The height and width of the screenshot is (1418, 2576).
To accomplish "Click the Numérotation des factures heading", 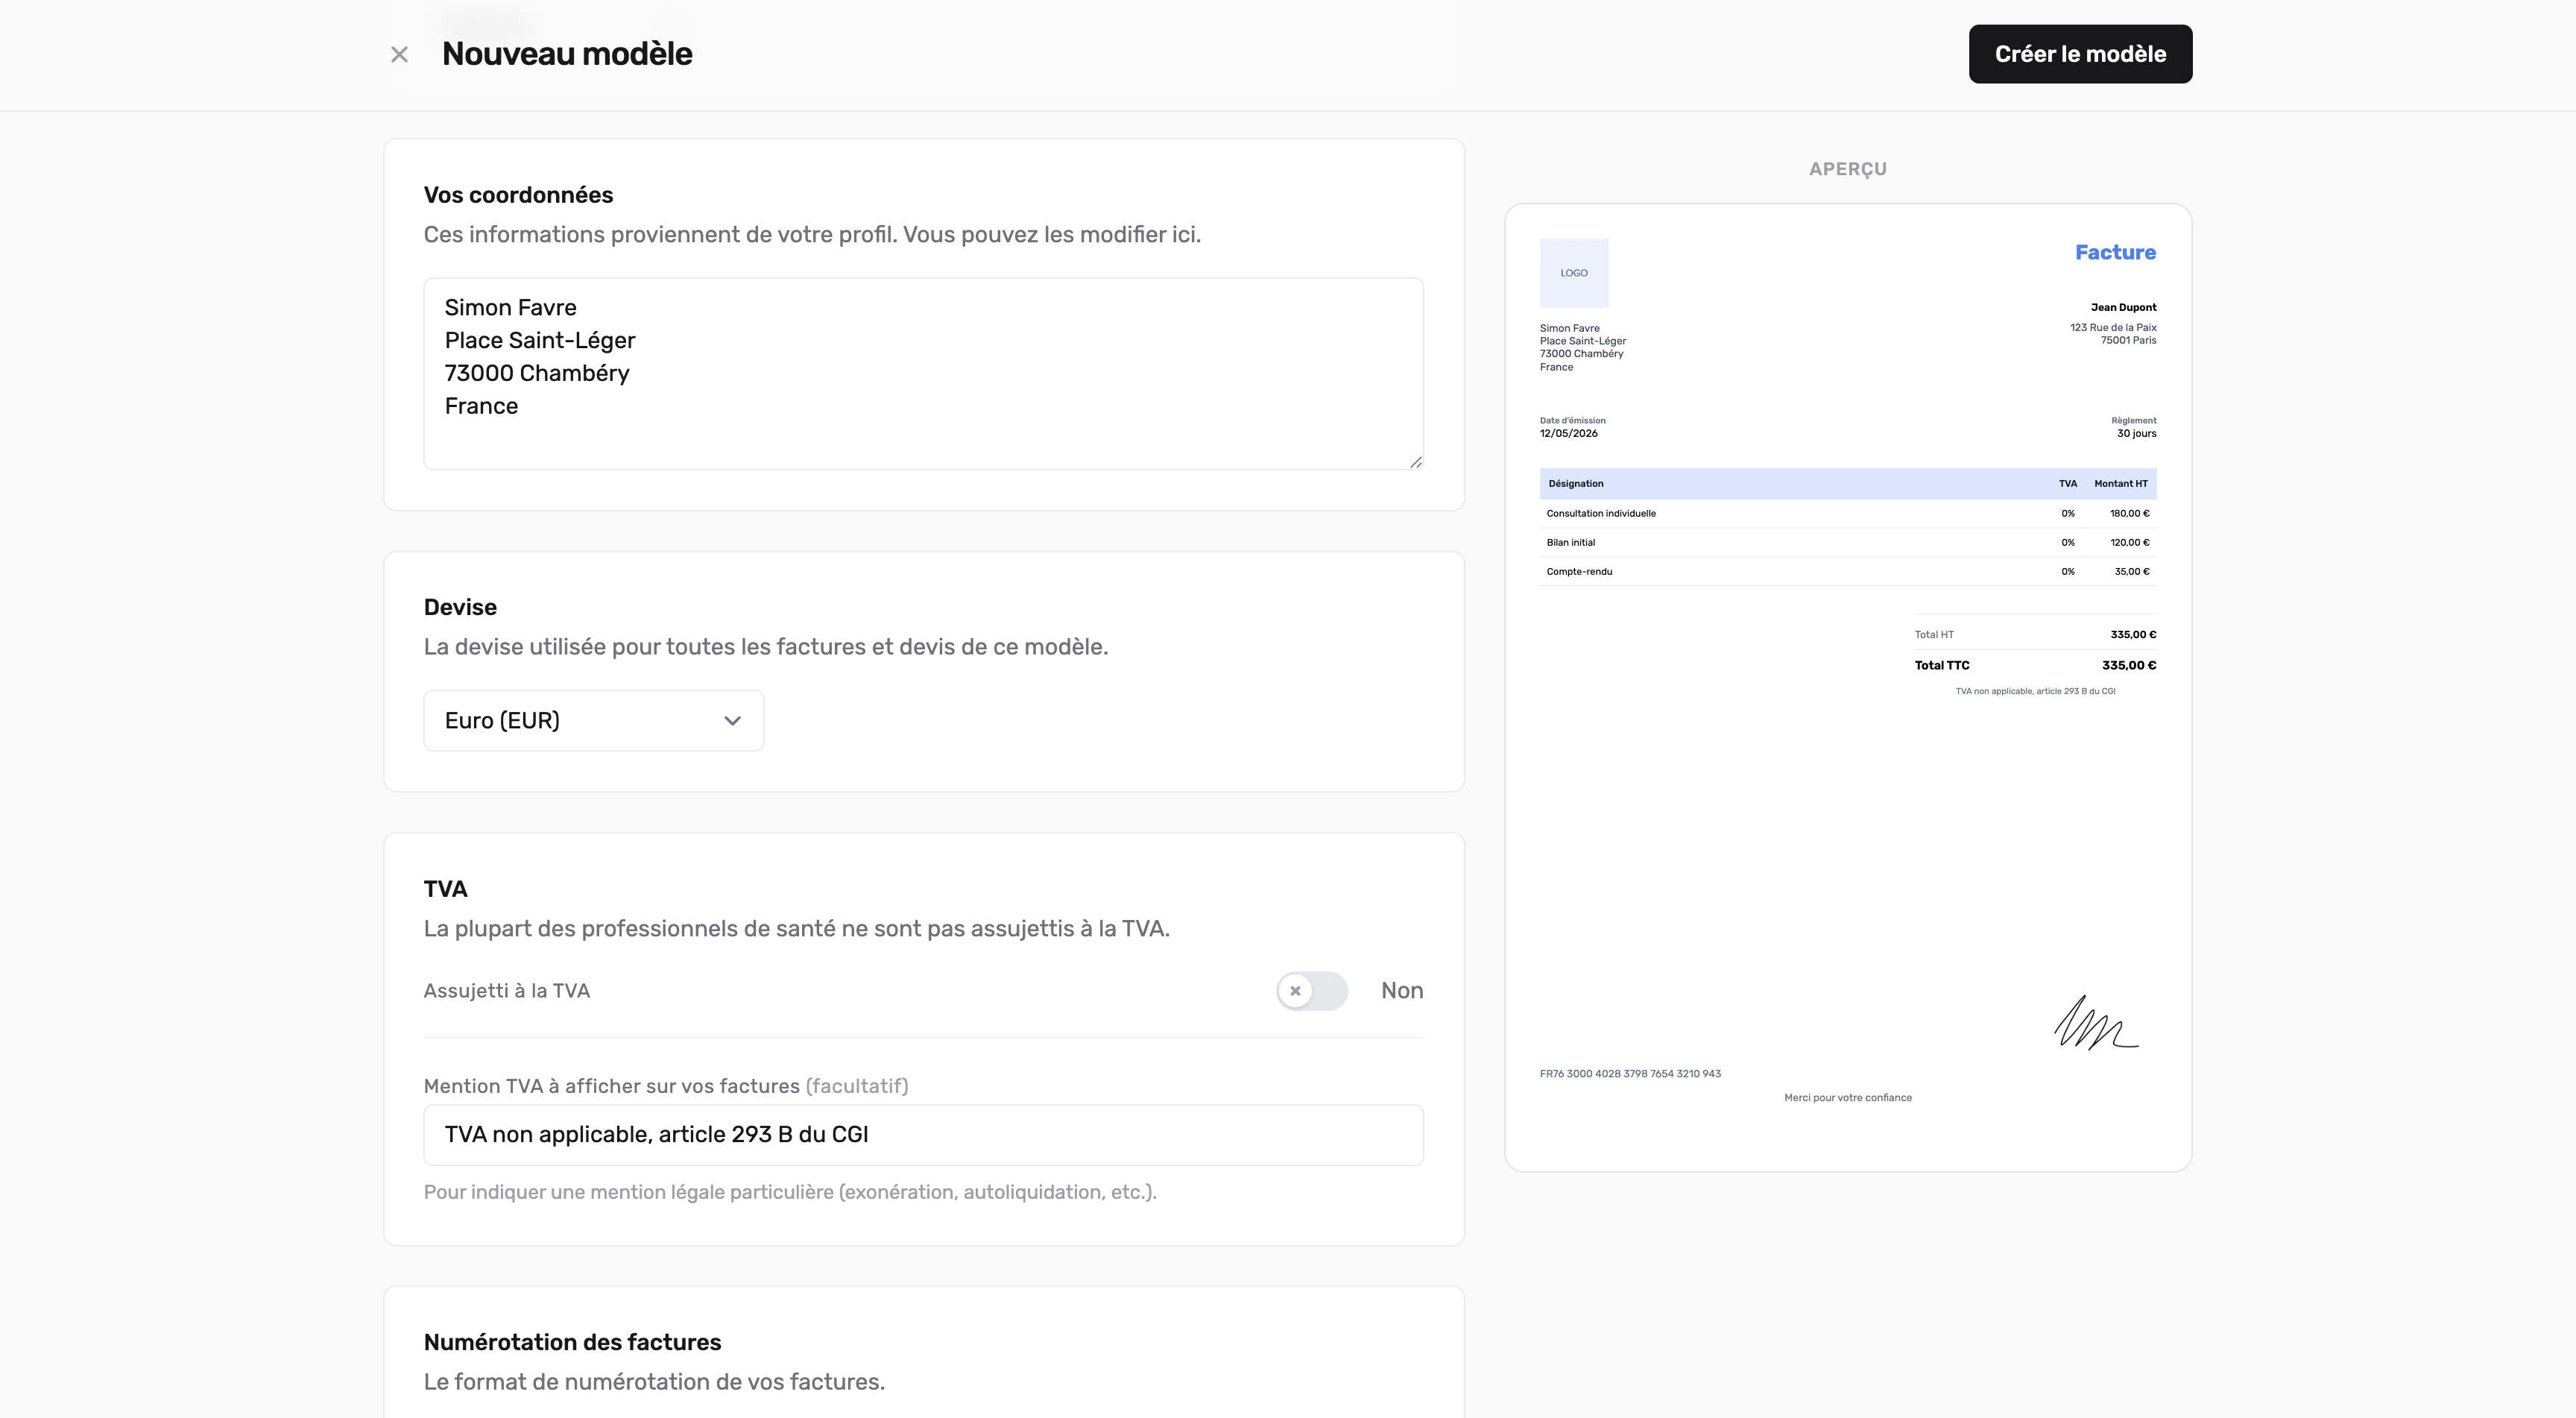I will pos(572,1342).
